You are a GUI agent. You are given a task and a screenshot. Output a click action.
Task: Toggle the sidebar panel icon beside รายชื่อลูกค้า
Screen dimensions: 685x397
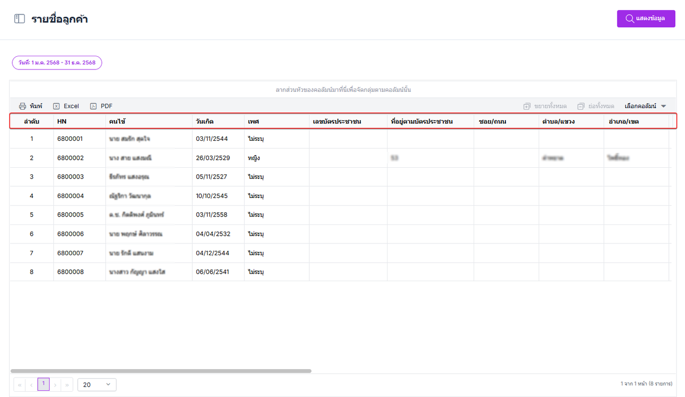(x=20, y=19)
